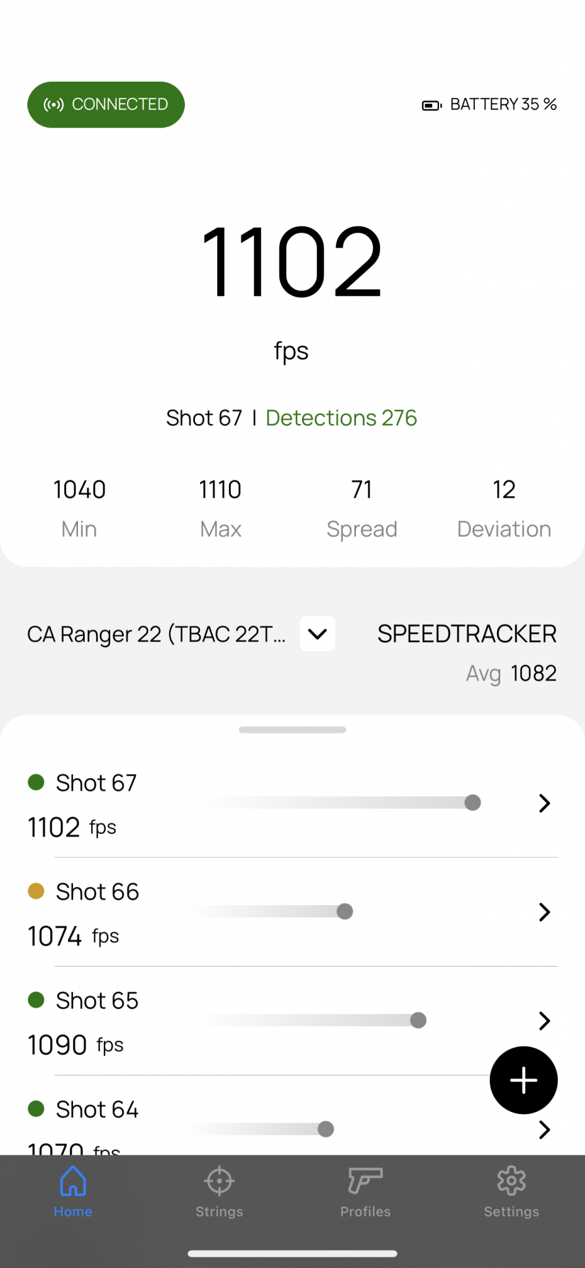This screenshot has height=1268, width=585.
Task: Tap the large 1102 fps reading
Action: [x=292, y=261]
